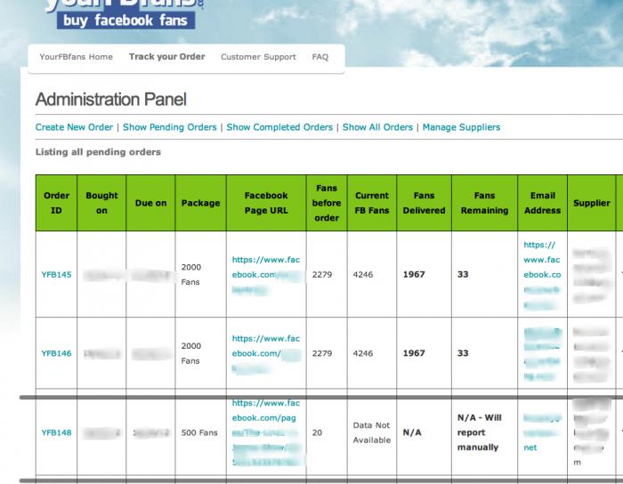
Task: Click 33 fans remaining in YFB146 row
Action: coord(463,353)
